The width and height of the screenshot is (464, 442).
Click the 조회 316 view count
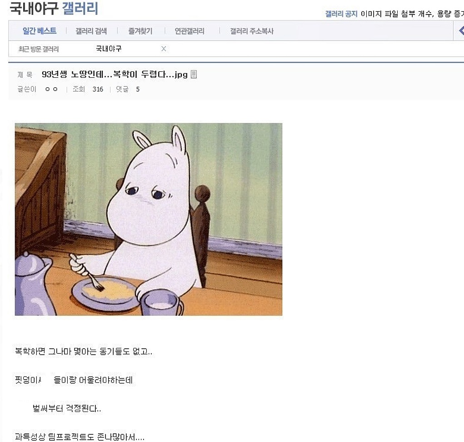88,89
